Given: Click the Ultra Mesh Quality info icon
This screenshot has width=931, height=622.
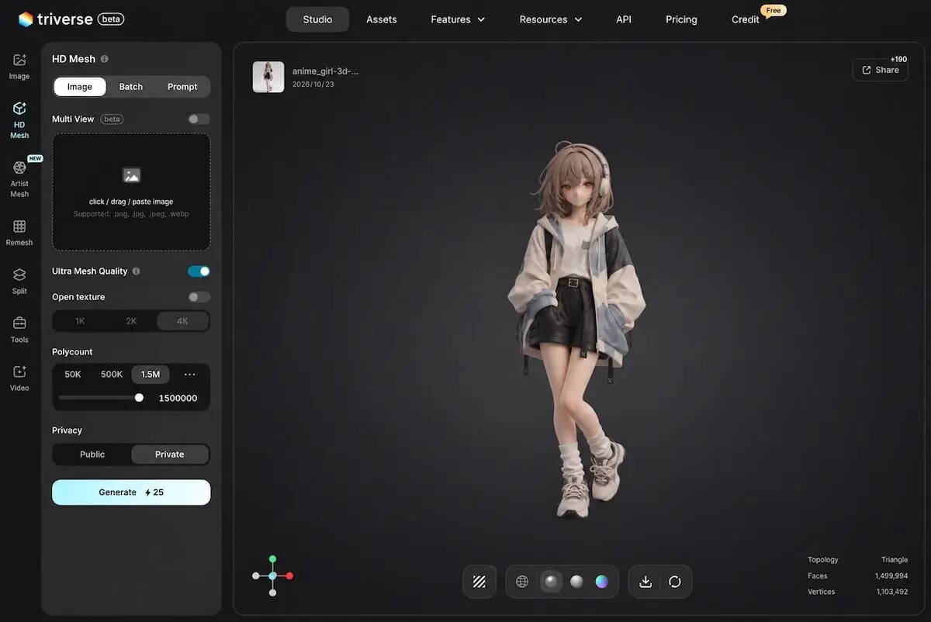Looking at the screenshot, I should click(137, 271).
